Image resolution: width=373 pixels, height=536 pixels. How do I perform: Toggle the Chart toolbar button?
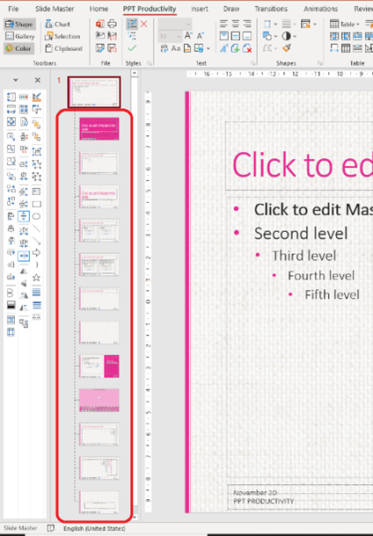click(57, 25)
